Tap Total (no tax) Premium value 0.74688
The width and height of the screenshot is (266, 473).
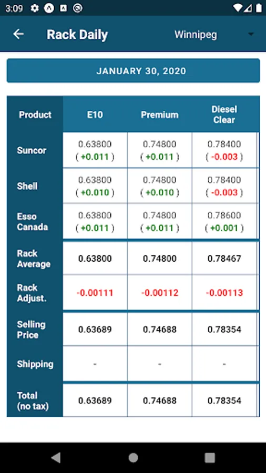click(159, 400)
